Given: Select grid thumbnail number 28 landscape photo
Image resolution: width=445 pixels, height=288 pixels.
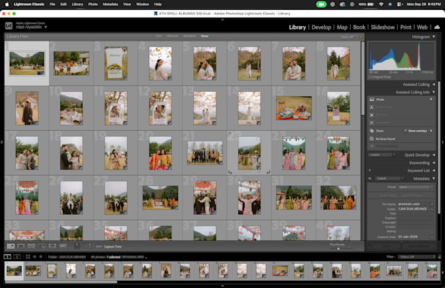Looking at the screenshot, I should coord(160,198).
